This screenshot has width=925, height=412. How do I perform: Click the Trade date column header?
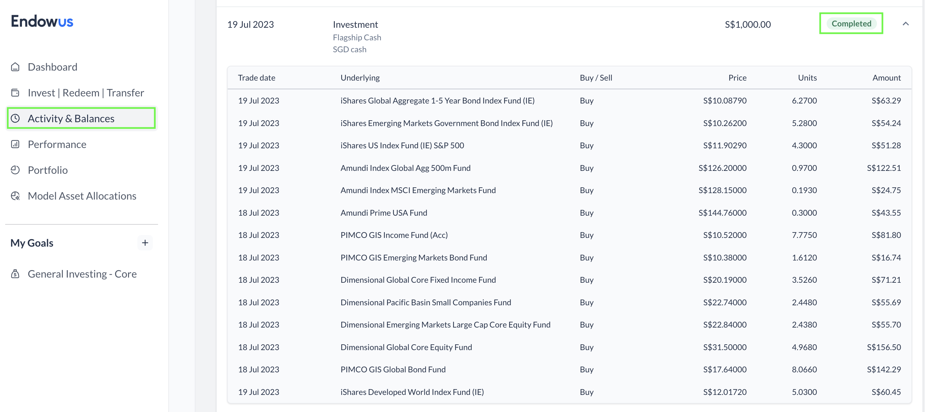pyautogui.click(x=256, y=77)
